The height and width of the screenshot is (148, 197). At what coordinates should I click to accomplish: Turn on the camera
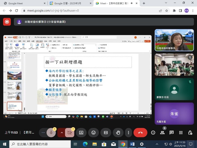tap(70, 132)
